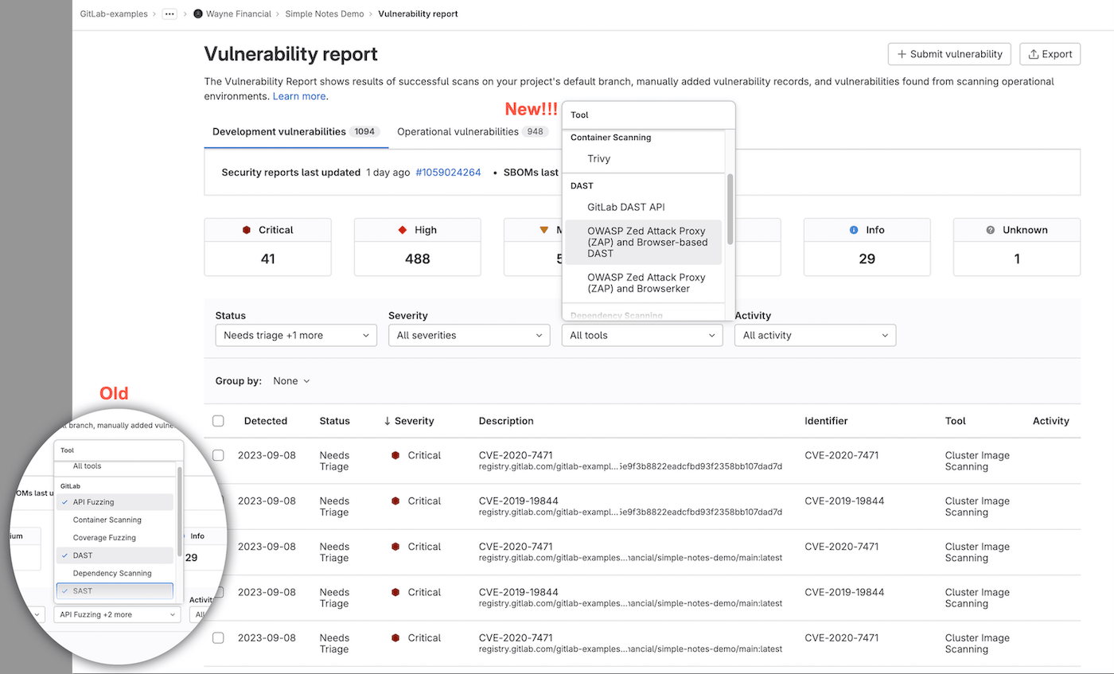Check the checkbox on the first CVE-2020-7471 row
Image resolution: width=1114 pixels, height=674 pixels.
(x=218, y=454)
